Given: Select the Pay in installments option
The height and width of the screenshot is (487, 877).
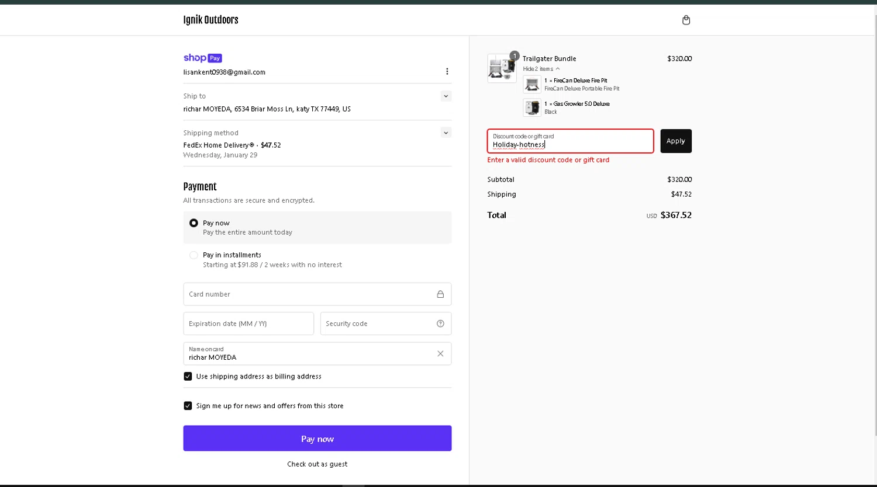Looking at the screenshot, I should tap(194, 255).
